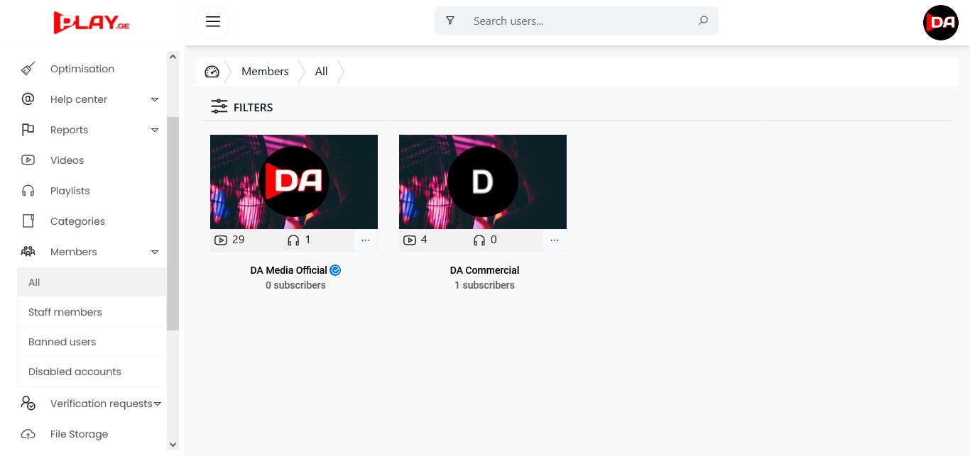Open the DA profile avatar menu
This screenshot has height=456, width=970.
[941, 22]
